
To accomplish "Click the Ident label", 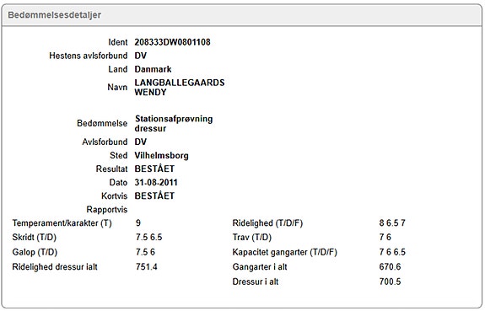I will [x=118, y=42].
